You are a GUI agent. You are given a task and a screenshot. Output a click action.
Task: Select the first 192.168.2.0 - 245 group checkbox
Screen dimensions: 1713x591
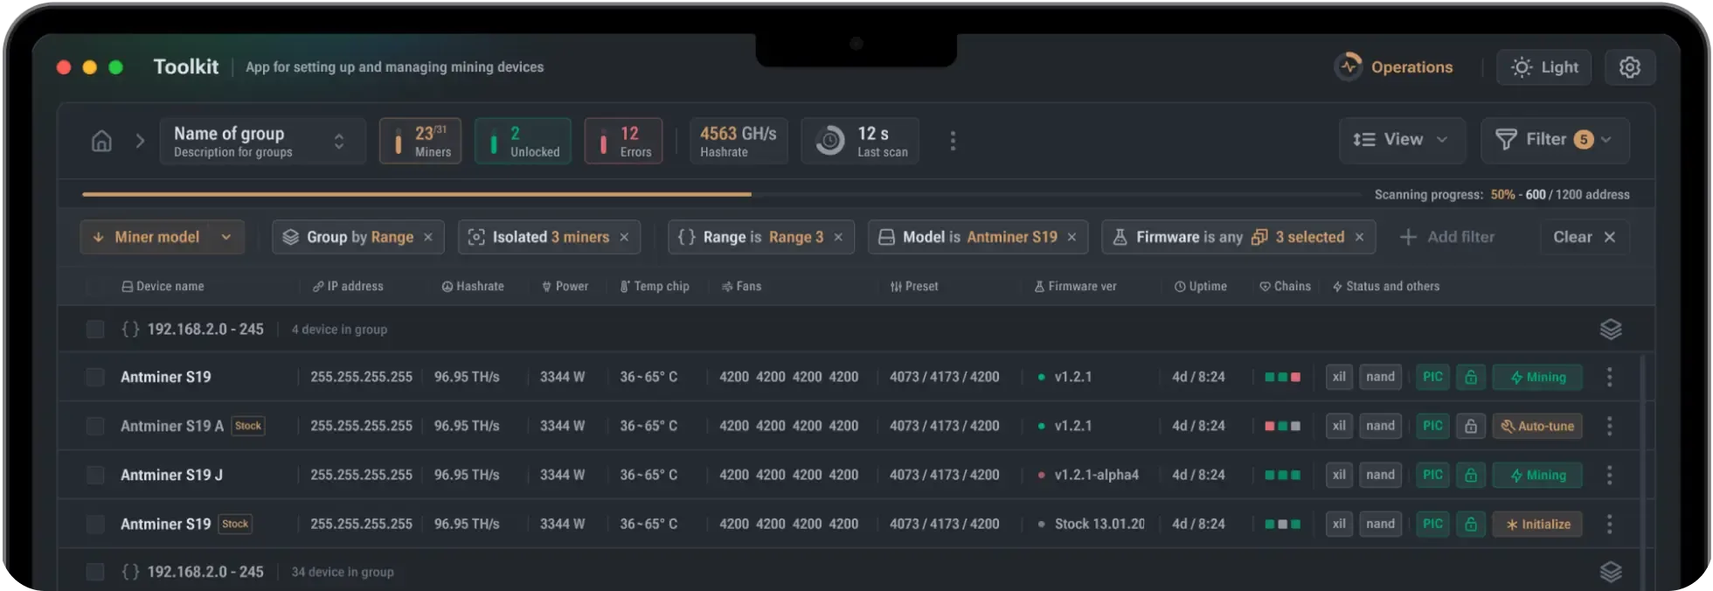(x=95, y=330)
